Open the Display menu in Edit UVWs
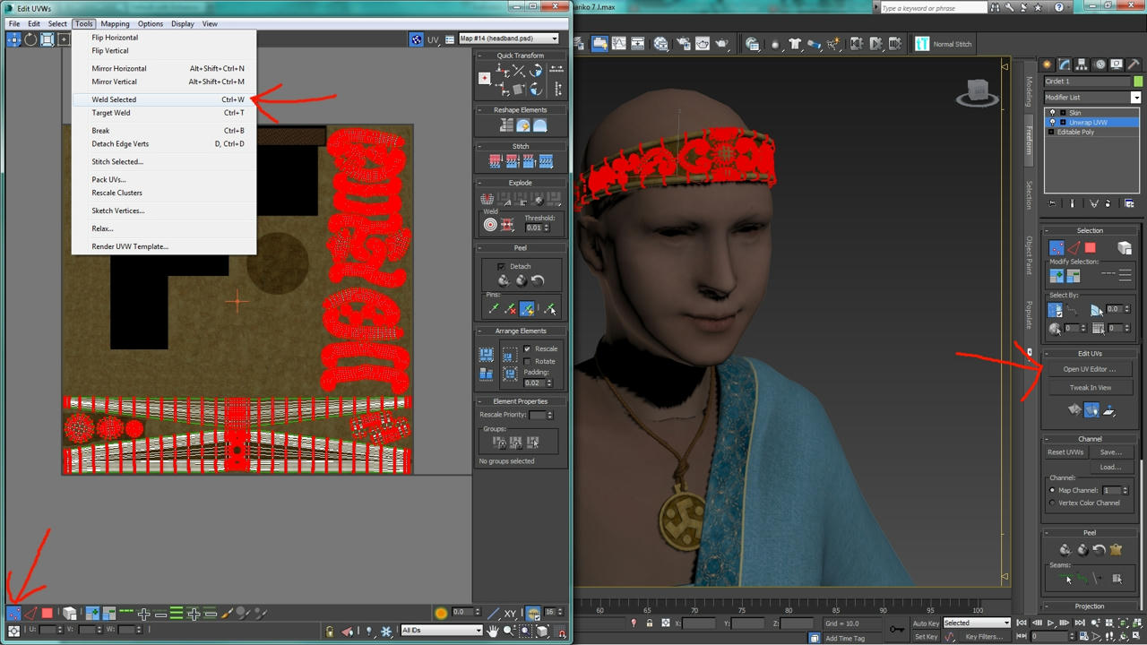Screen dimensions: 1147x645 point(182,23)
